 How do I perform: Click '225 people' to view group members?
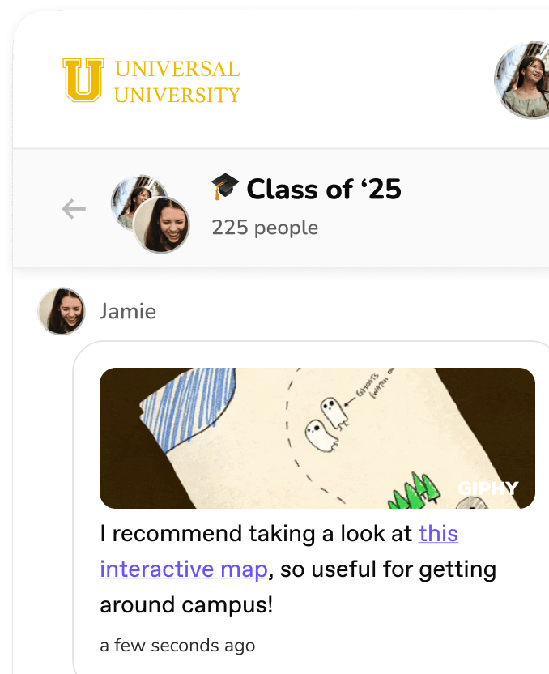tap(264, 228)
